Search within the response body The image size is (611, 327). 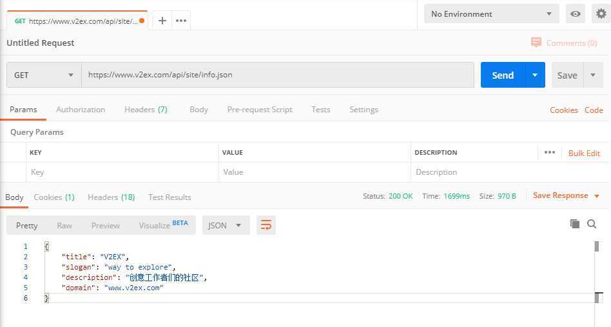592,224
